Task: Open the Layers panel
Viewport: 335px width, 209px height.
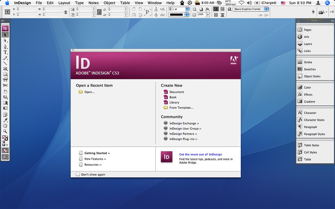Action: tap(308, 44)
